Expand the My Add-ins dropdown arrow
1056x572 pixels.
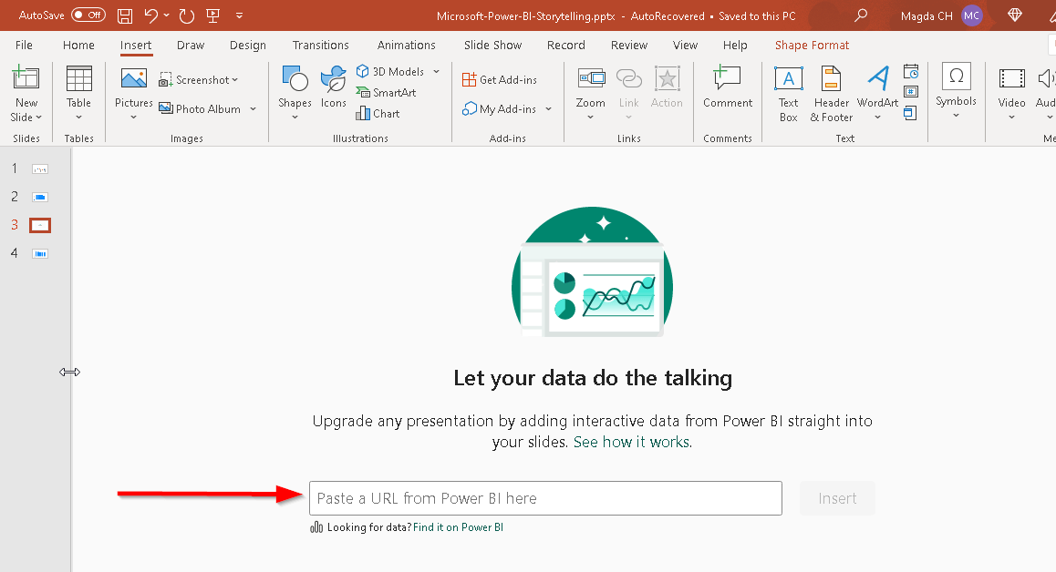tap(548, 108)
